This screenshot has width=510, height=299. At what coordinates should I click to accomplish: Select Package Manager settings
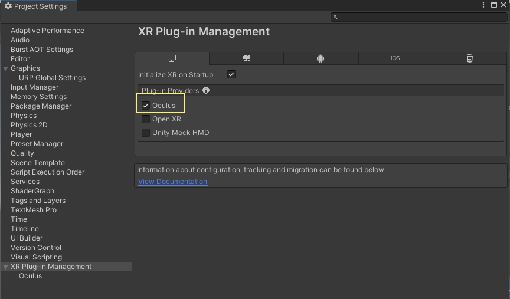[x=41, y=106]
